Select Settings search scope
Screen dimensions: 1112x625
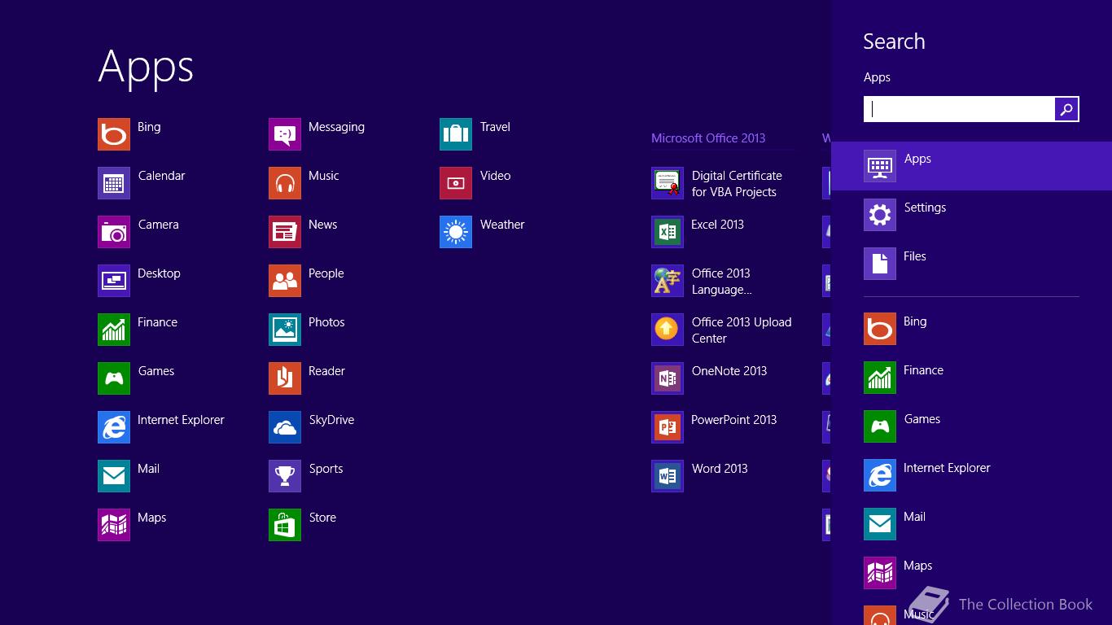point(972,215)
